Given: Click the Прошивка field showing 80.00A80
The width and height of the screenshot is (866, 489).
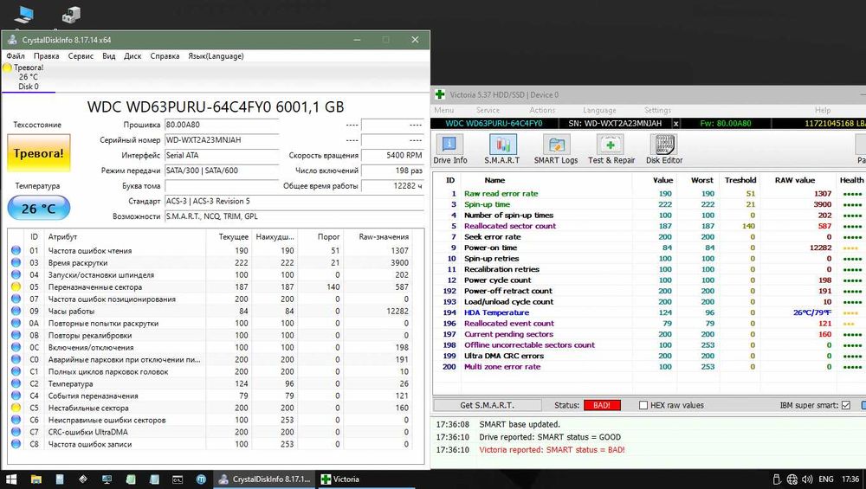Looking at the screenshot, I should point(222,125).
